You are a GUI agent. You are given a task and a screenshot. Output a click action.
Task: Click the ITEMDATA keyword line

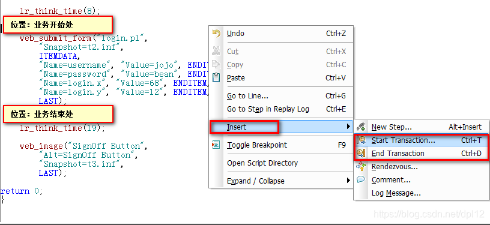point(59,56)
